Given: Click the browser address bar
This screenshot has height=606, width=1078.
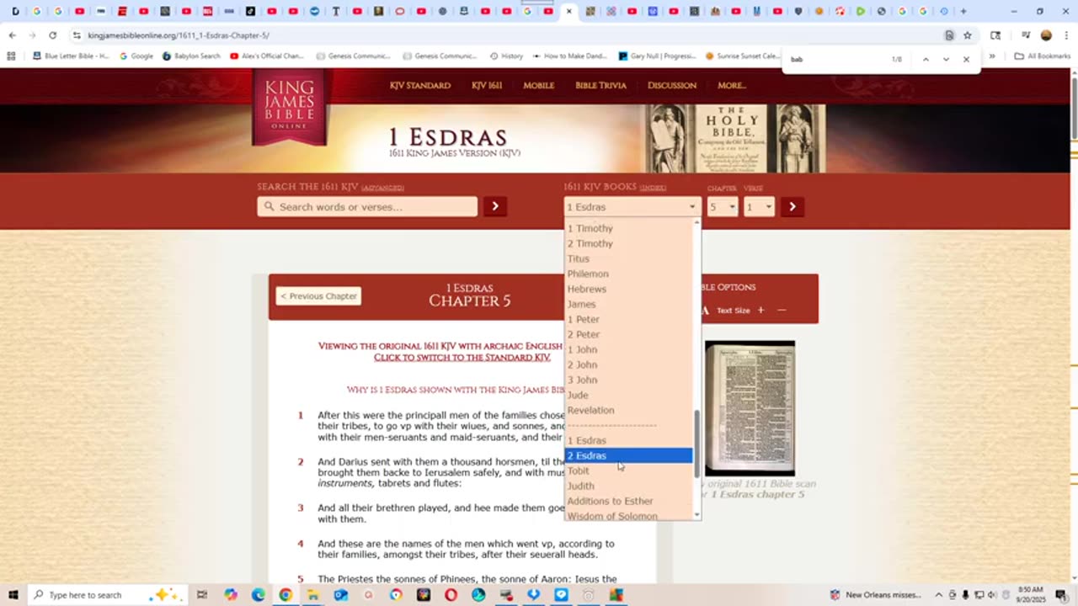Looking at the screenshot, I should point(505,35).
